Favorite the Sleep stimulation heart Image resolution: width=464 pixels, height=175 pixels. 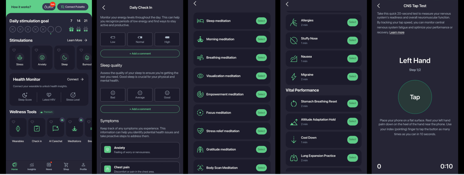pos(59,50)
